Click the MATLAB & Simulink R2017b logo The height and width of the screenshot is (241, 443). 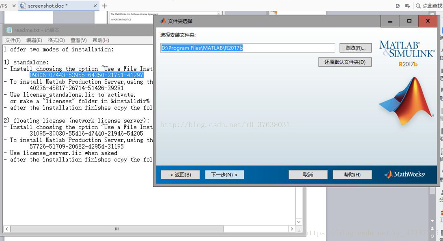(407, 53)
